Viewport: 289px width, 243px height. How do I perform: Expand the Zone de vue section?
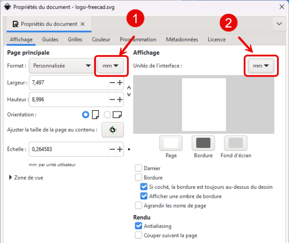pos(11,177)
